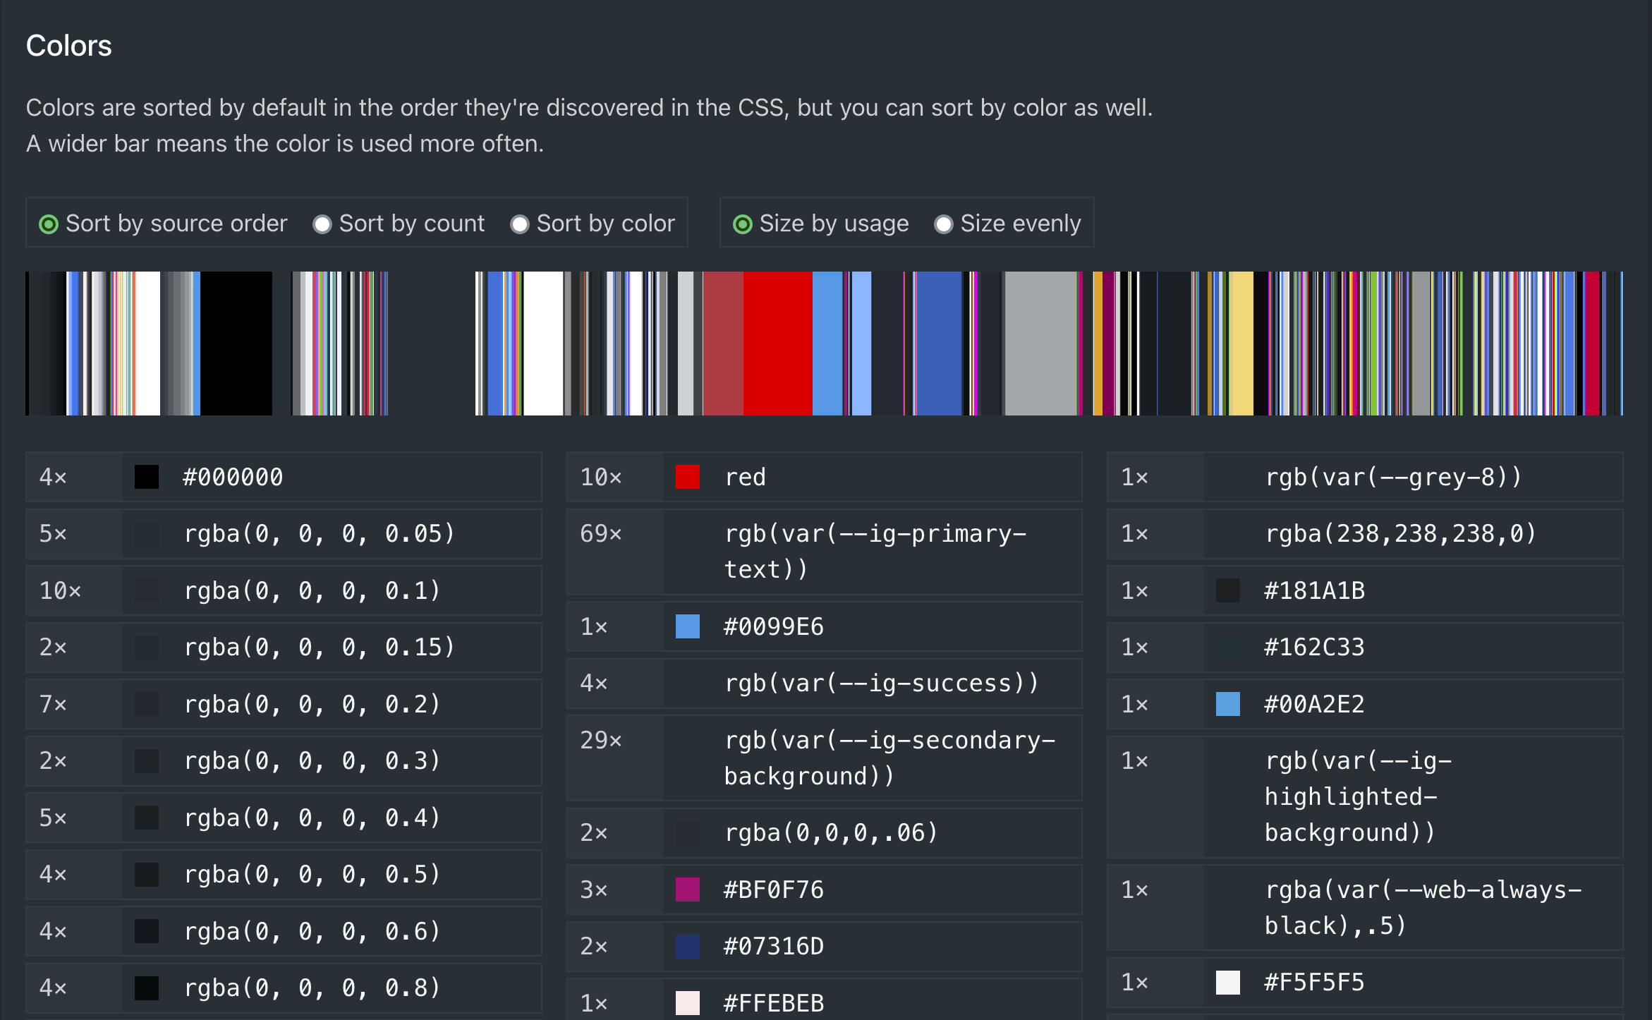1652x1020 pixels.
Task: Click the #000000 black swatch
Action: click(x=147, y=477)
